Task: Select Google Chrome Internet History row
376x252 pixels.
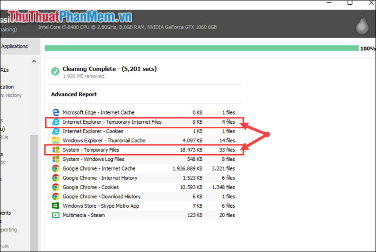Action: click(143, 178)
